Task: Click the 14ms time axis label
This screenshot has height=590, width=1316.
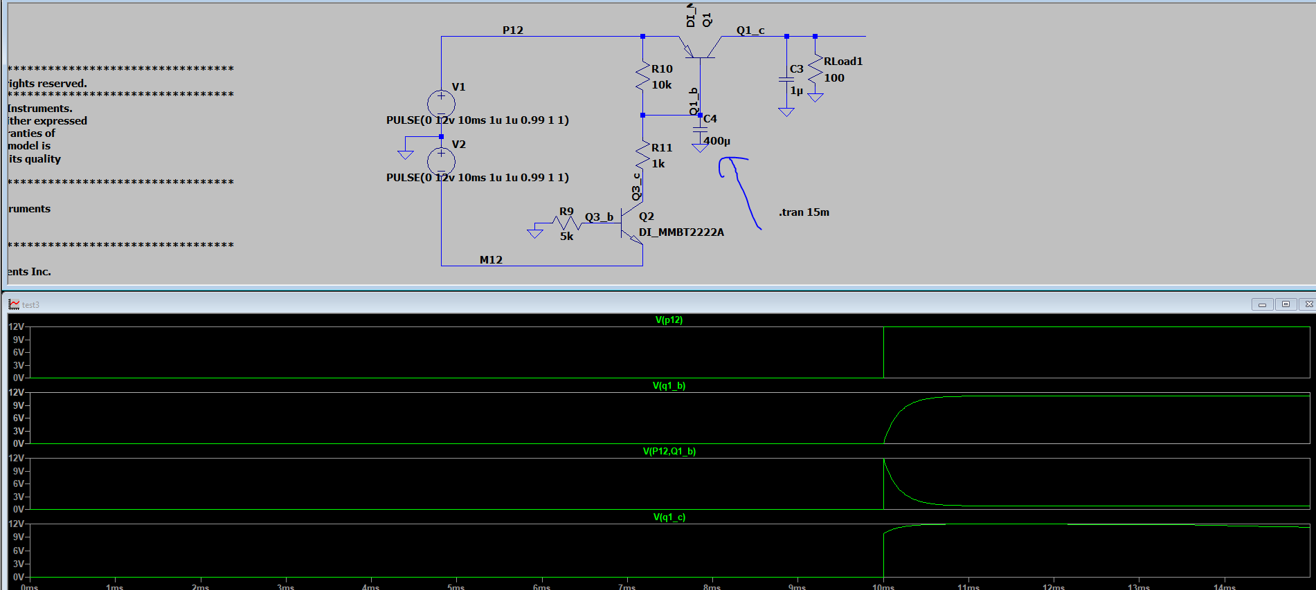Action: 1225,587
